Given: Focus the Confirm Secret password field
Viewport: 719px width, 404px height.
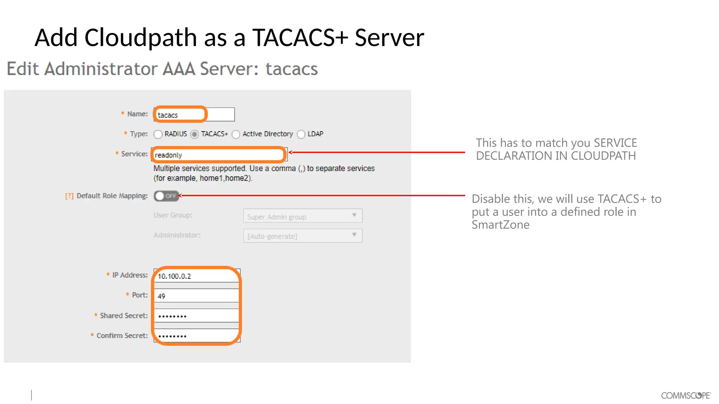Looking at the screenshot, I should 197,336.
